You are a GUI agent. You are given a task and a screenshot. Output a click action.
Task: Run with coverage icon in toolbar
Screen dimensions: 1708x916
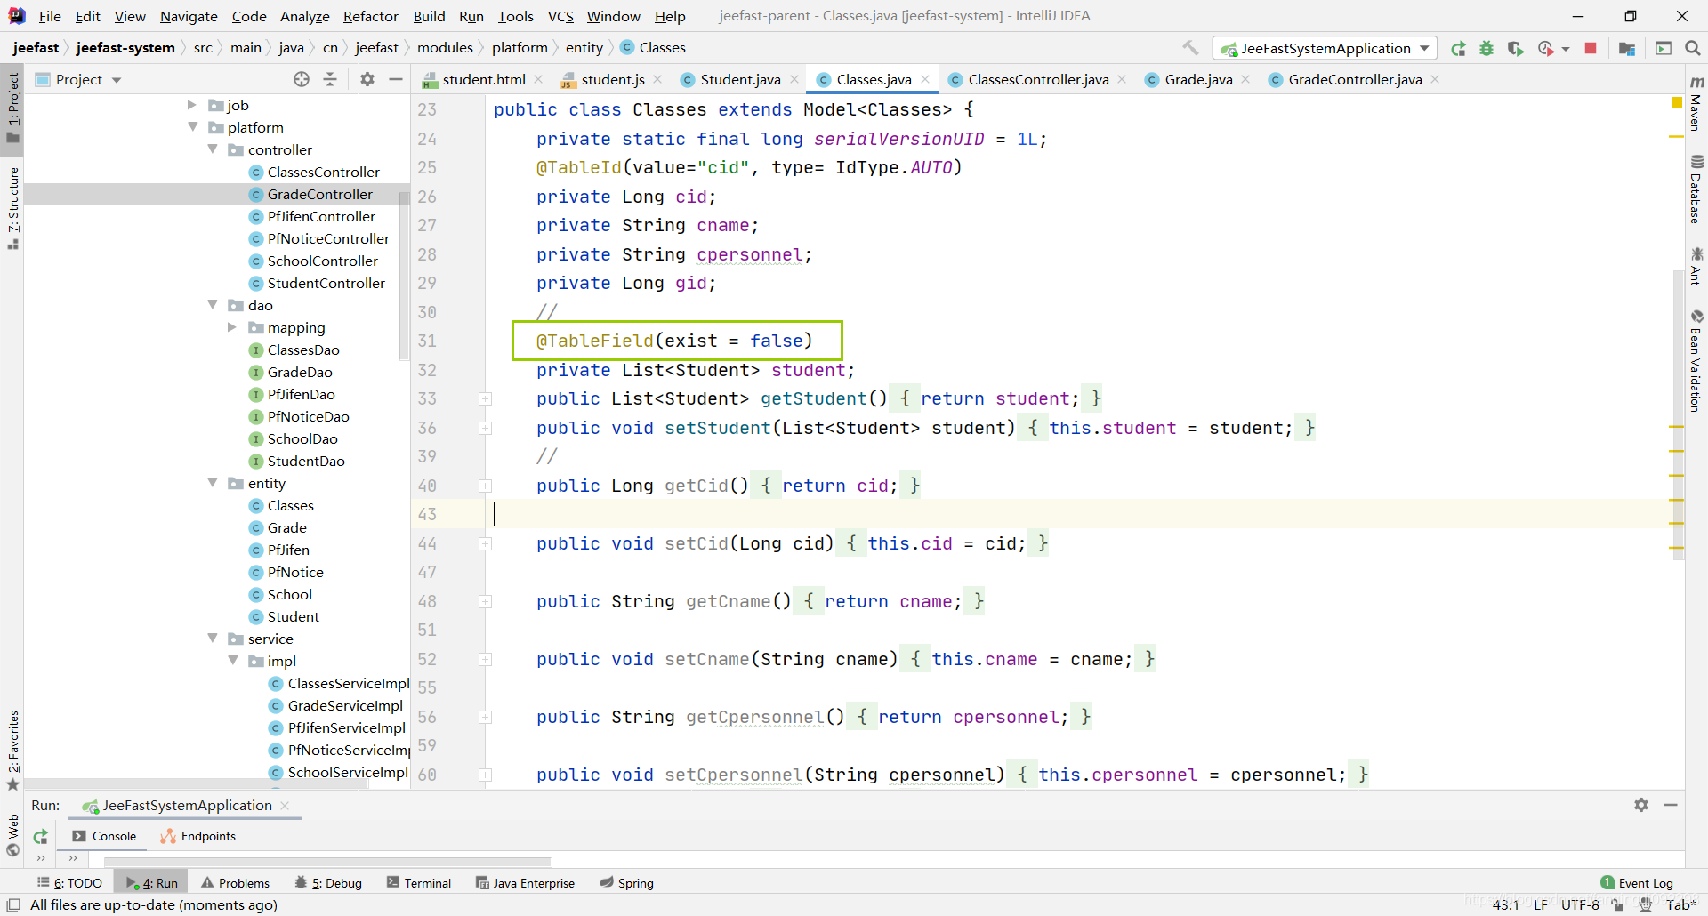pos(1515,48)
